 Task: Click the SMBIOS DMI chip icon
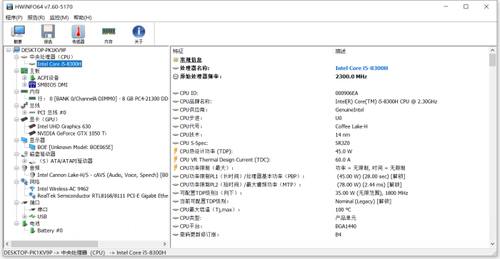(32, 85)
